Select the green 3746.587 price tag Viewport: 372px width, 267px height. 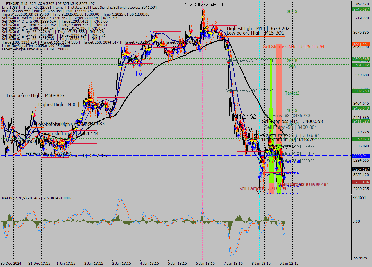point(361,9)
